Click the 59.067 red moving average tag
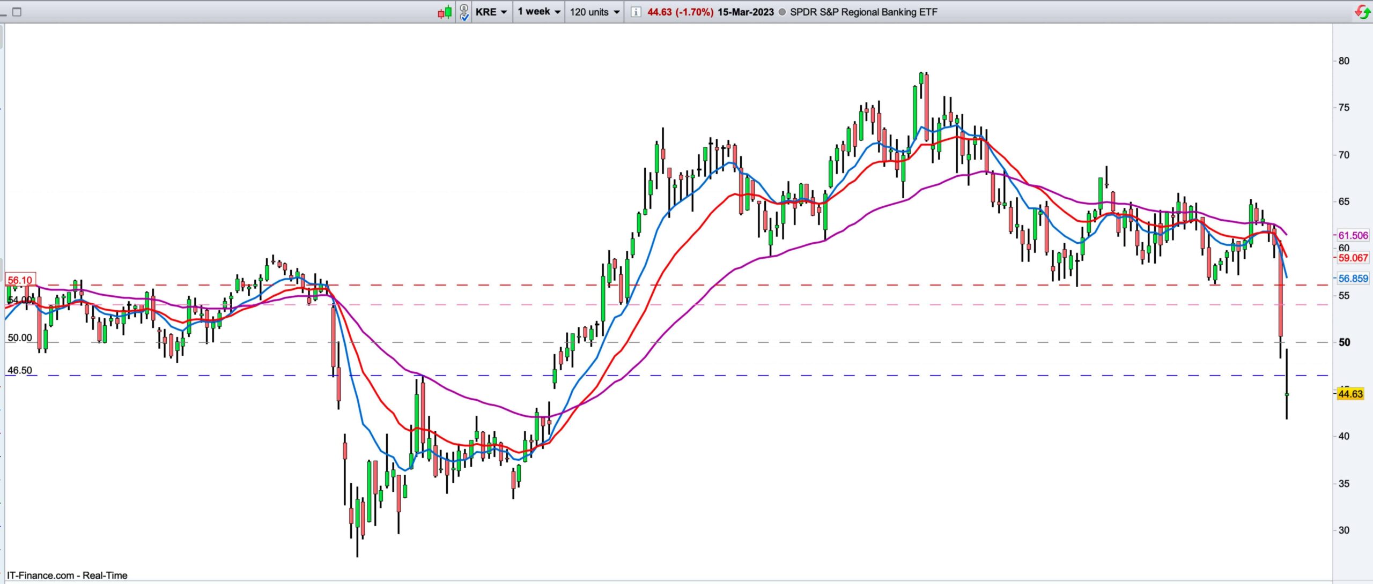The height and width of the screenshot is (584, 1373). point(1353,258)
